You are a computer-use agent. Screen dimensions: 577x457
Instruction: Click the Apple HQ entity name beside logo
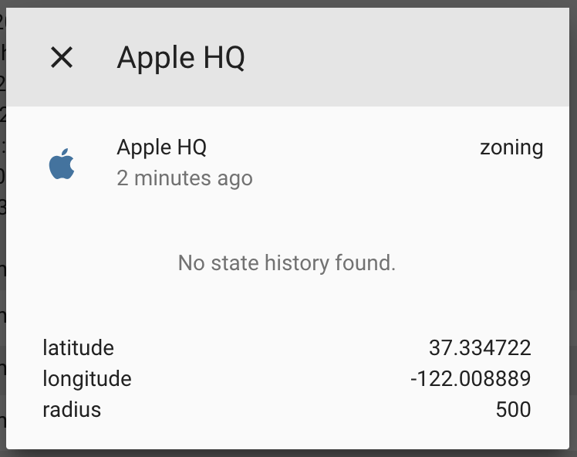(161, 147)
